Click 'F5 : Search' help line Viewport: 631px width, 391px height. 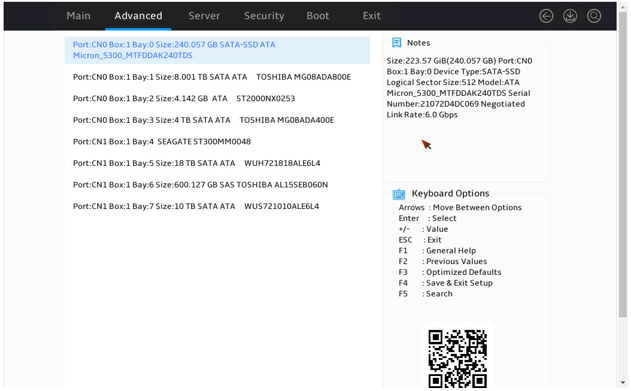[x=426, y=294]
